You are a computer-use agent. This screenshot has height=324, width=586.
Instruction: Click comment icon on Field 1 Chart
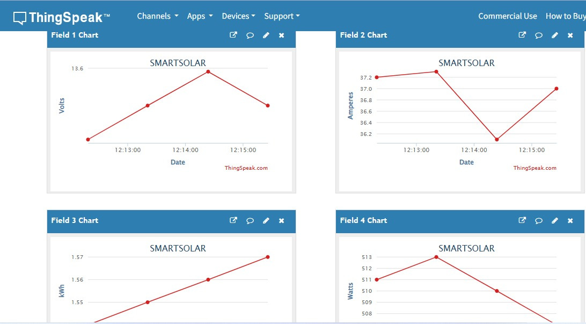[x=250, y=35]
